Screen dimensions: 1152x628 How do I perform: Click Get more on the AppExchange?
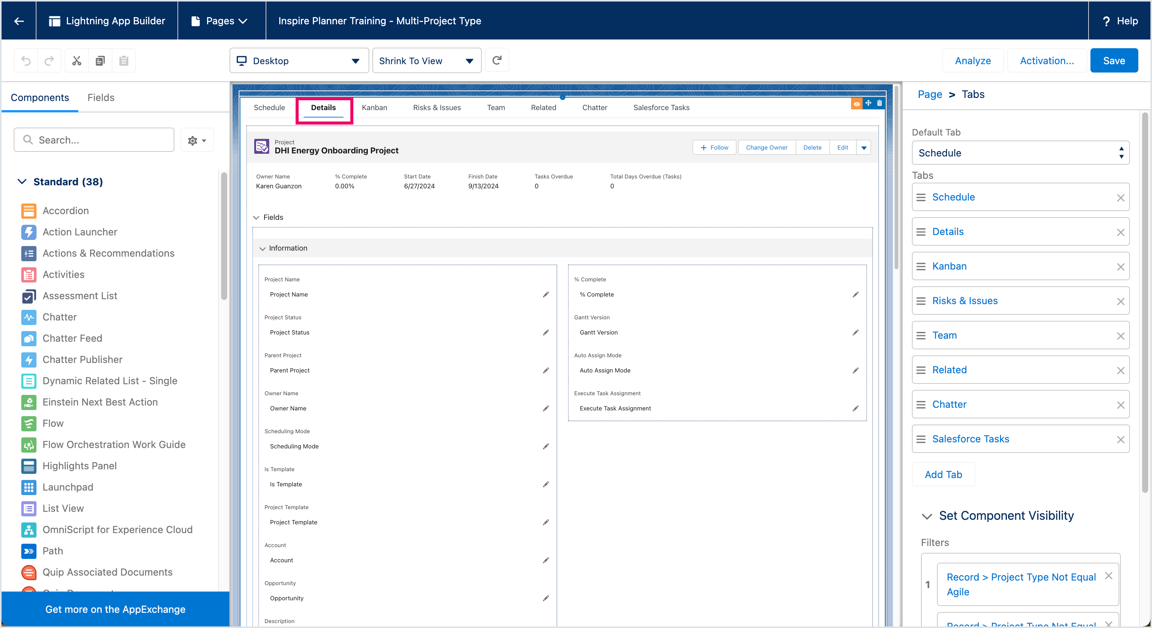(116, 610)
